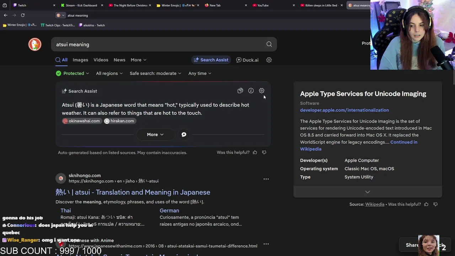Screen dimensions: 455x256
Task: Open Search Assist settings gear
Action: click(x=262, y=91)
